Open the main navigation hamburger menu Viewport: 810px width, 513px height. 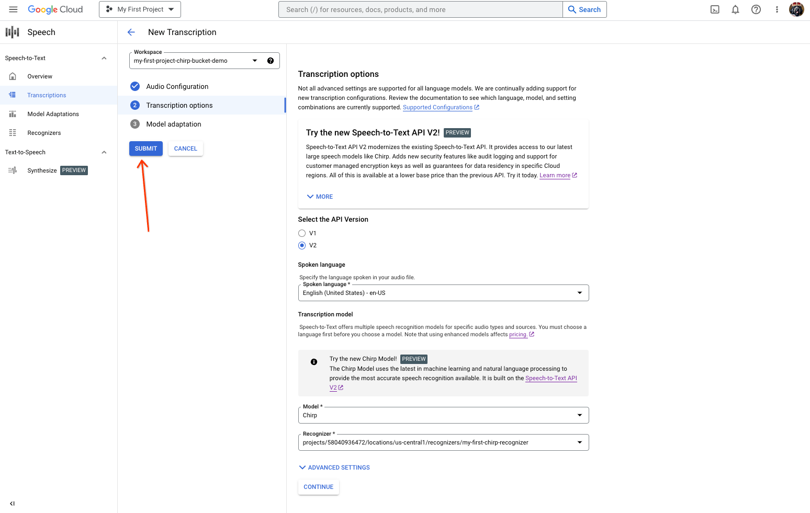pyautogui.click(x=13, y=9)
